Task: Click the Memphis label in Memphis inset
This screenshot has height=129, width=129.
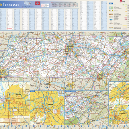Action: tap(19, 94)
